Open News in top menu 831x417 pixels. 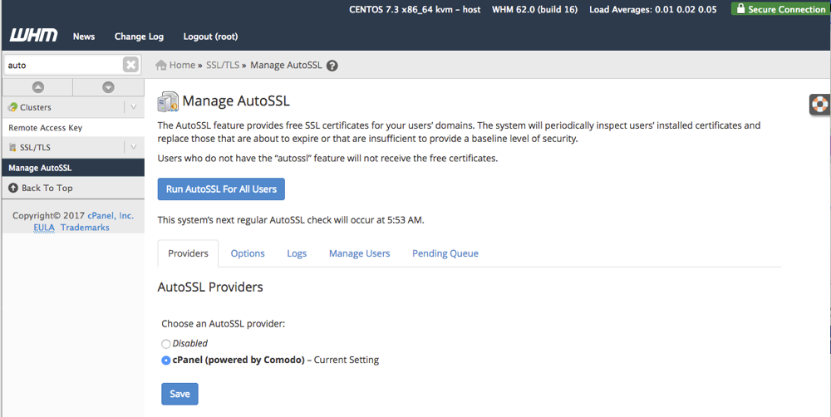(x=84, y=36)
